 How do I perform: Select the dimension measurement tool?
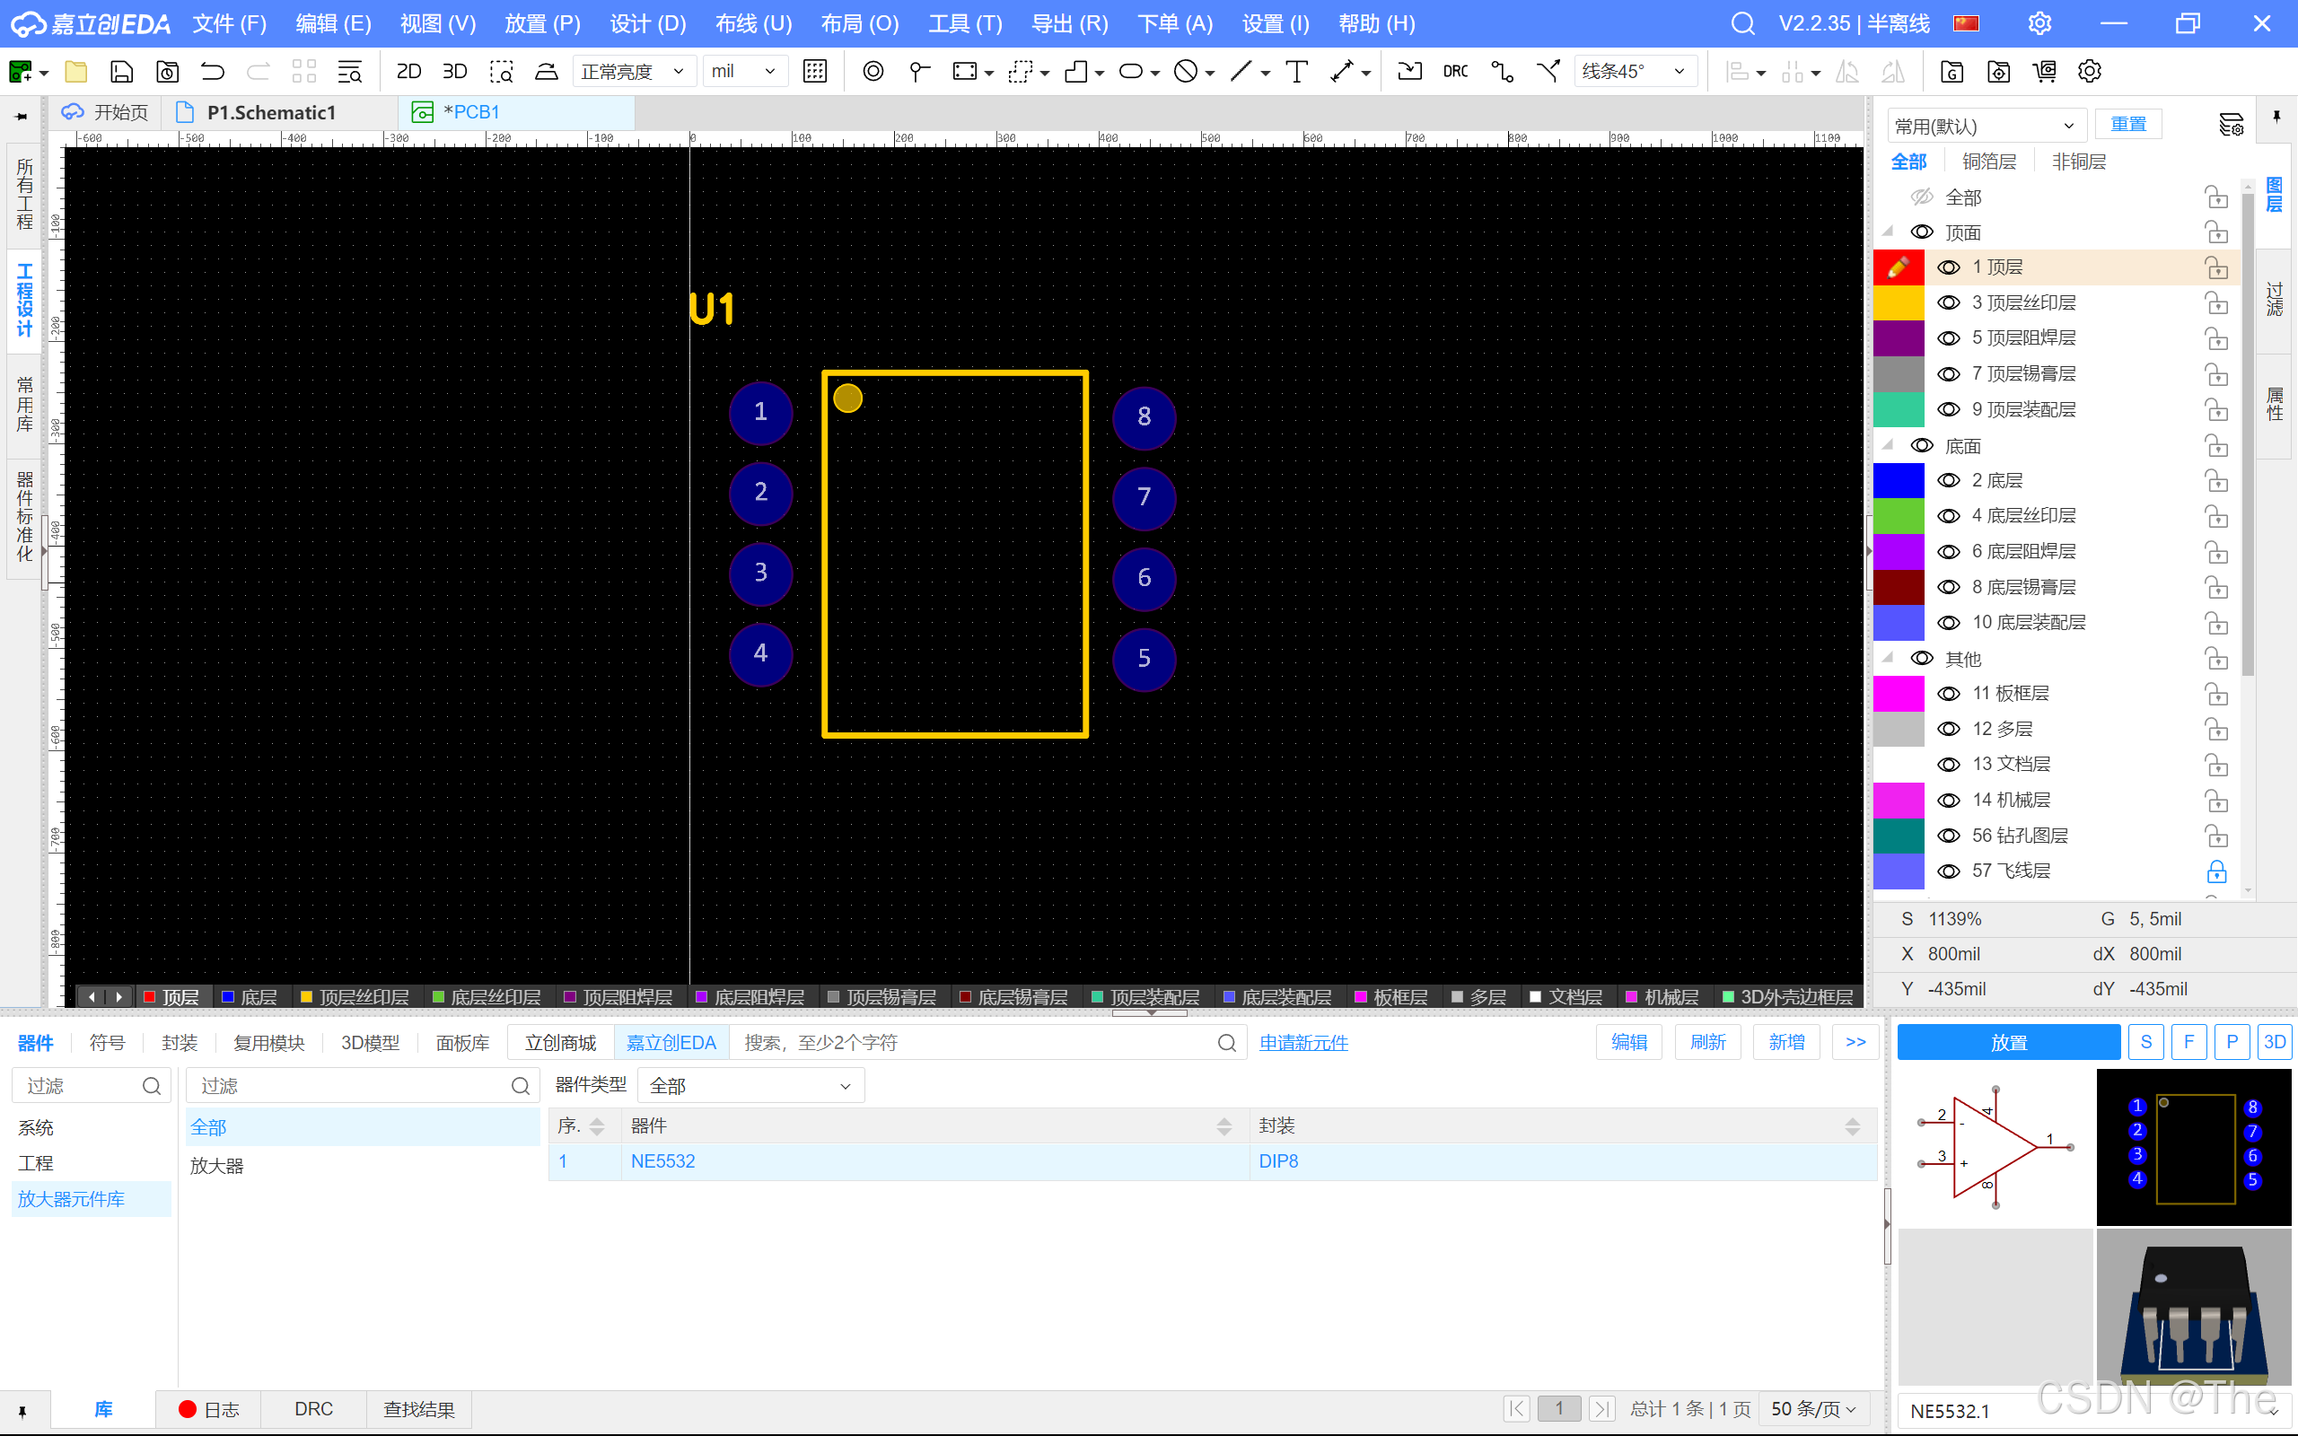pos(1342,71)
